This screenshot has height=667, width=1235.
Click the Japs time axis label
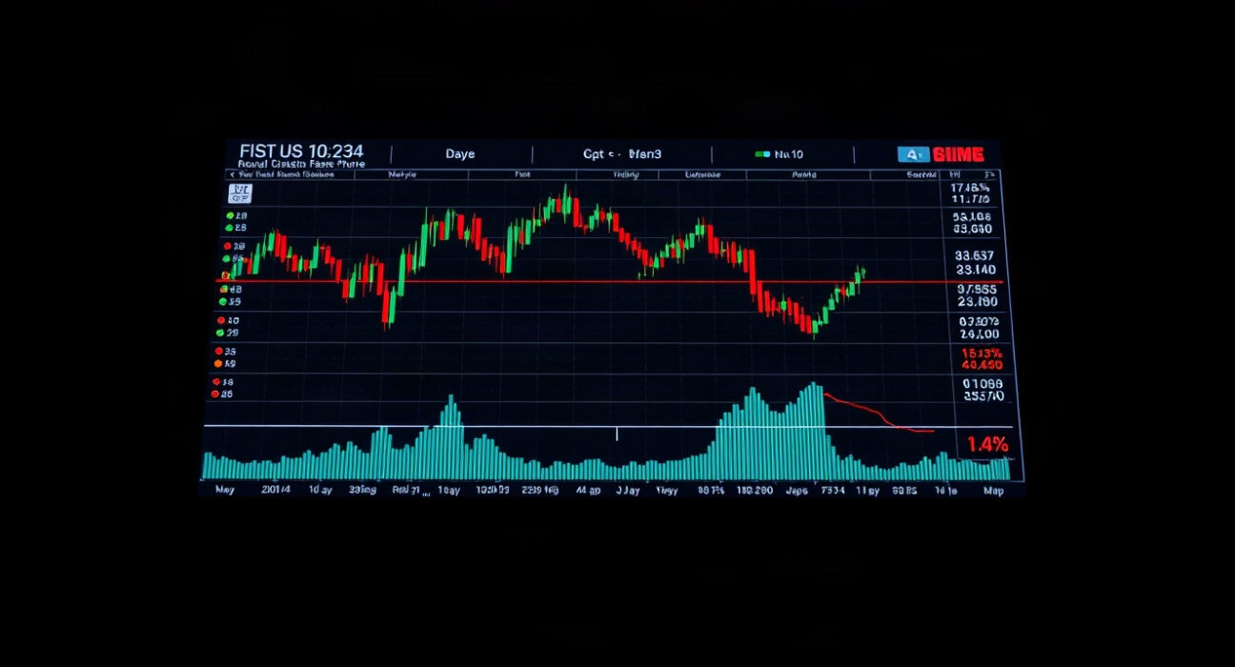[797, 491]
